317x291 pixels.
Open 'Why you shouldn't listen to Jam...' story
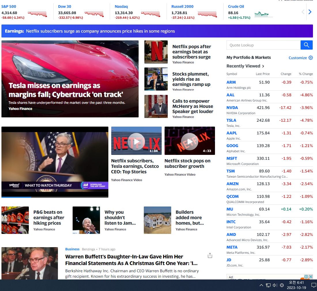[120, 217]
